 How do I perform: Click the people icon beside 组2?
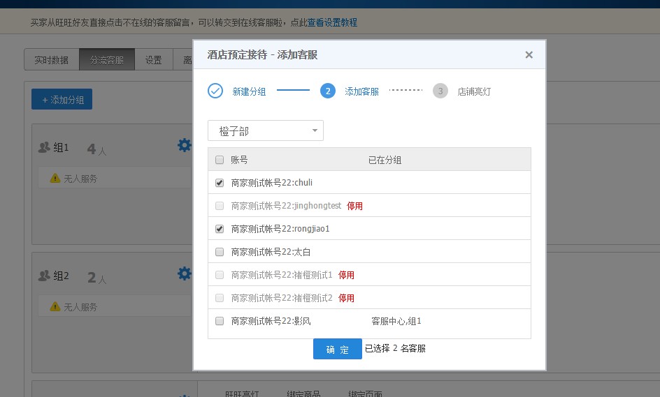coord(44,276)
